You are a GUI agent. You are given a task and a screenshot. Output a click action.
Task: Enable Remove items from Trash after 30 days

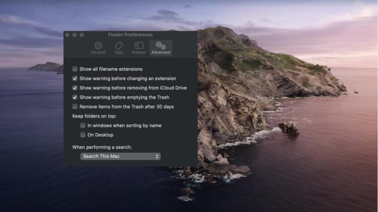click(x=75, y=107)
